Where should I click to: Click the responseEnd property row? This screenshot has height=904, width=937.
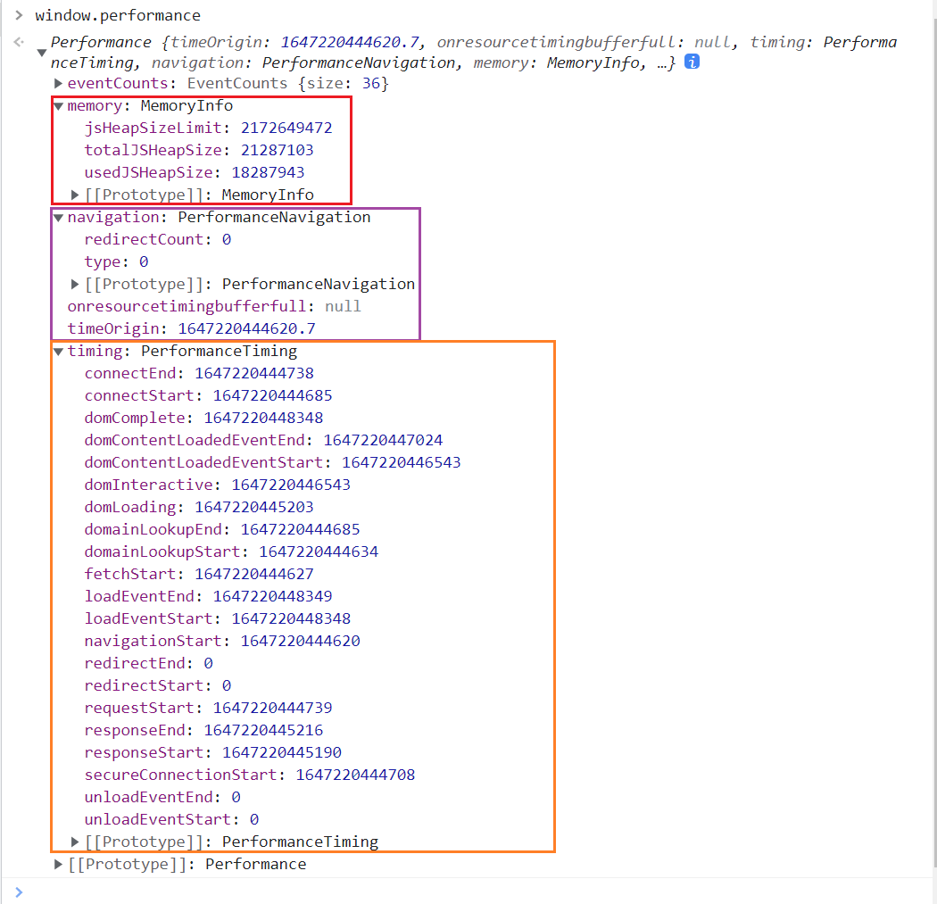click(203, 730)
